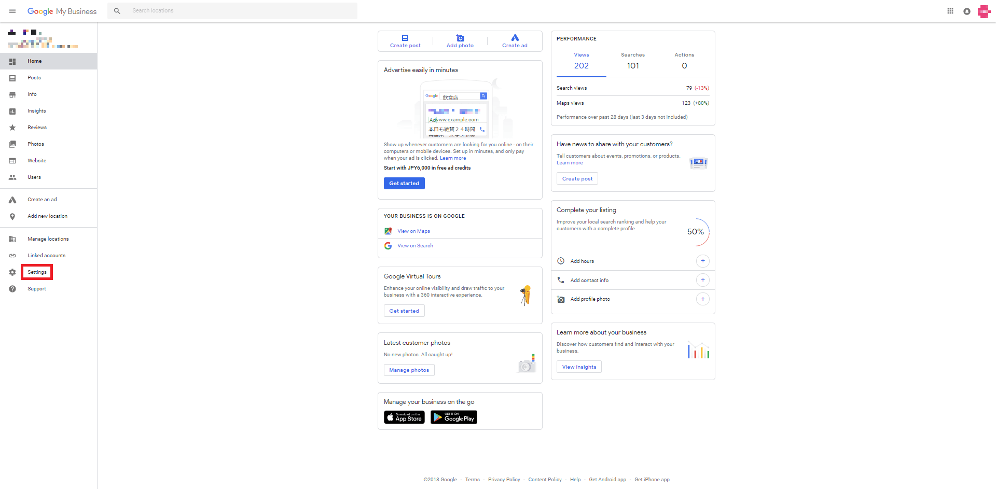Open Photos from the sidebar icon
Viewport: 996px width, 489px height.
(x=12, y=144)
